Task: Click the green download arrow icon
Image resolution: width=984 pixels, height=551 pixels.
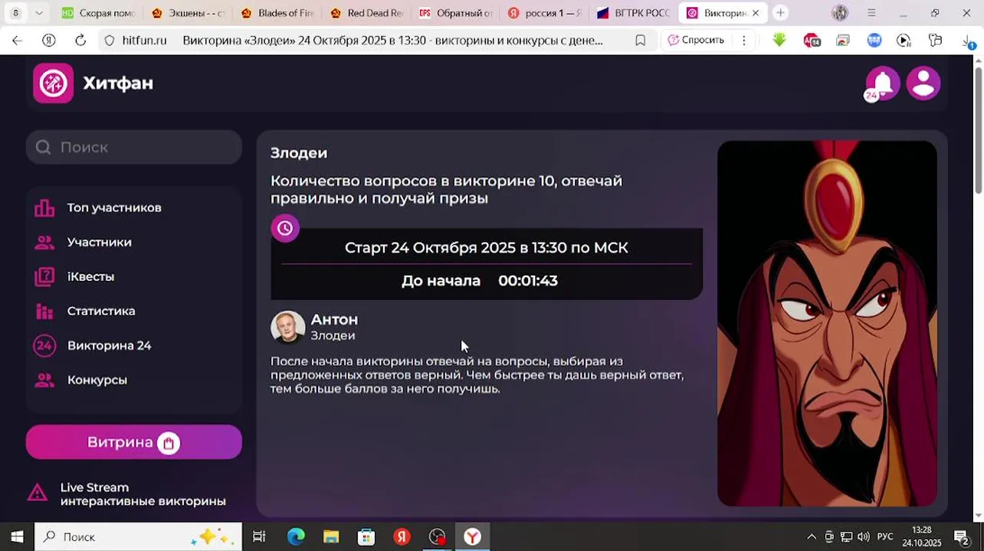Action: [779, 40]
